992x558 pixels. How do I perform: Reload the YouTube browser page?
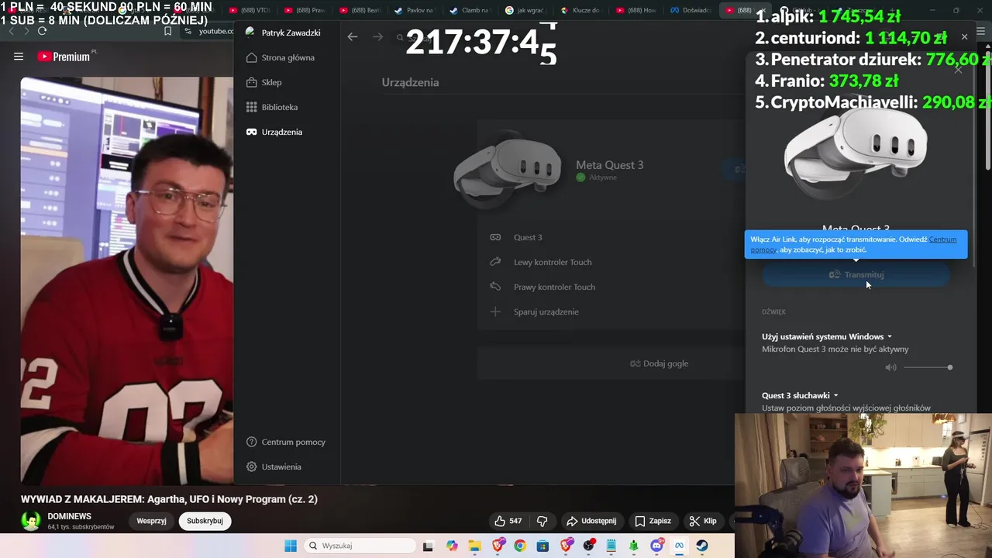(42, 31)
